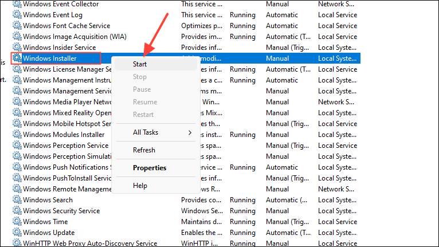Viewport: 439px width, 247px height.
Task: Click the gear icon beside Windows Font Cache Service
Action: (17, 25)
